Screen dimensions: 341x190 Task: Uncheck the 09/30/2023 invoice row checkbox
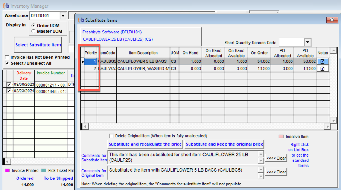9,85
